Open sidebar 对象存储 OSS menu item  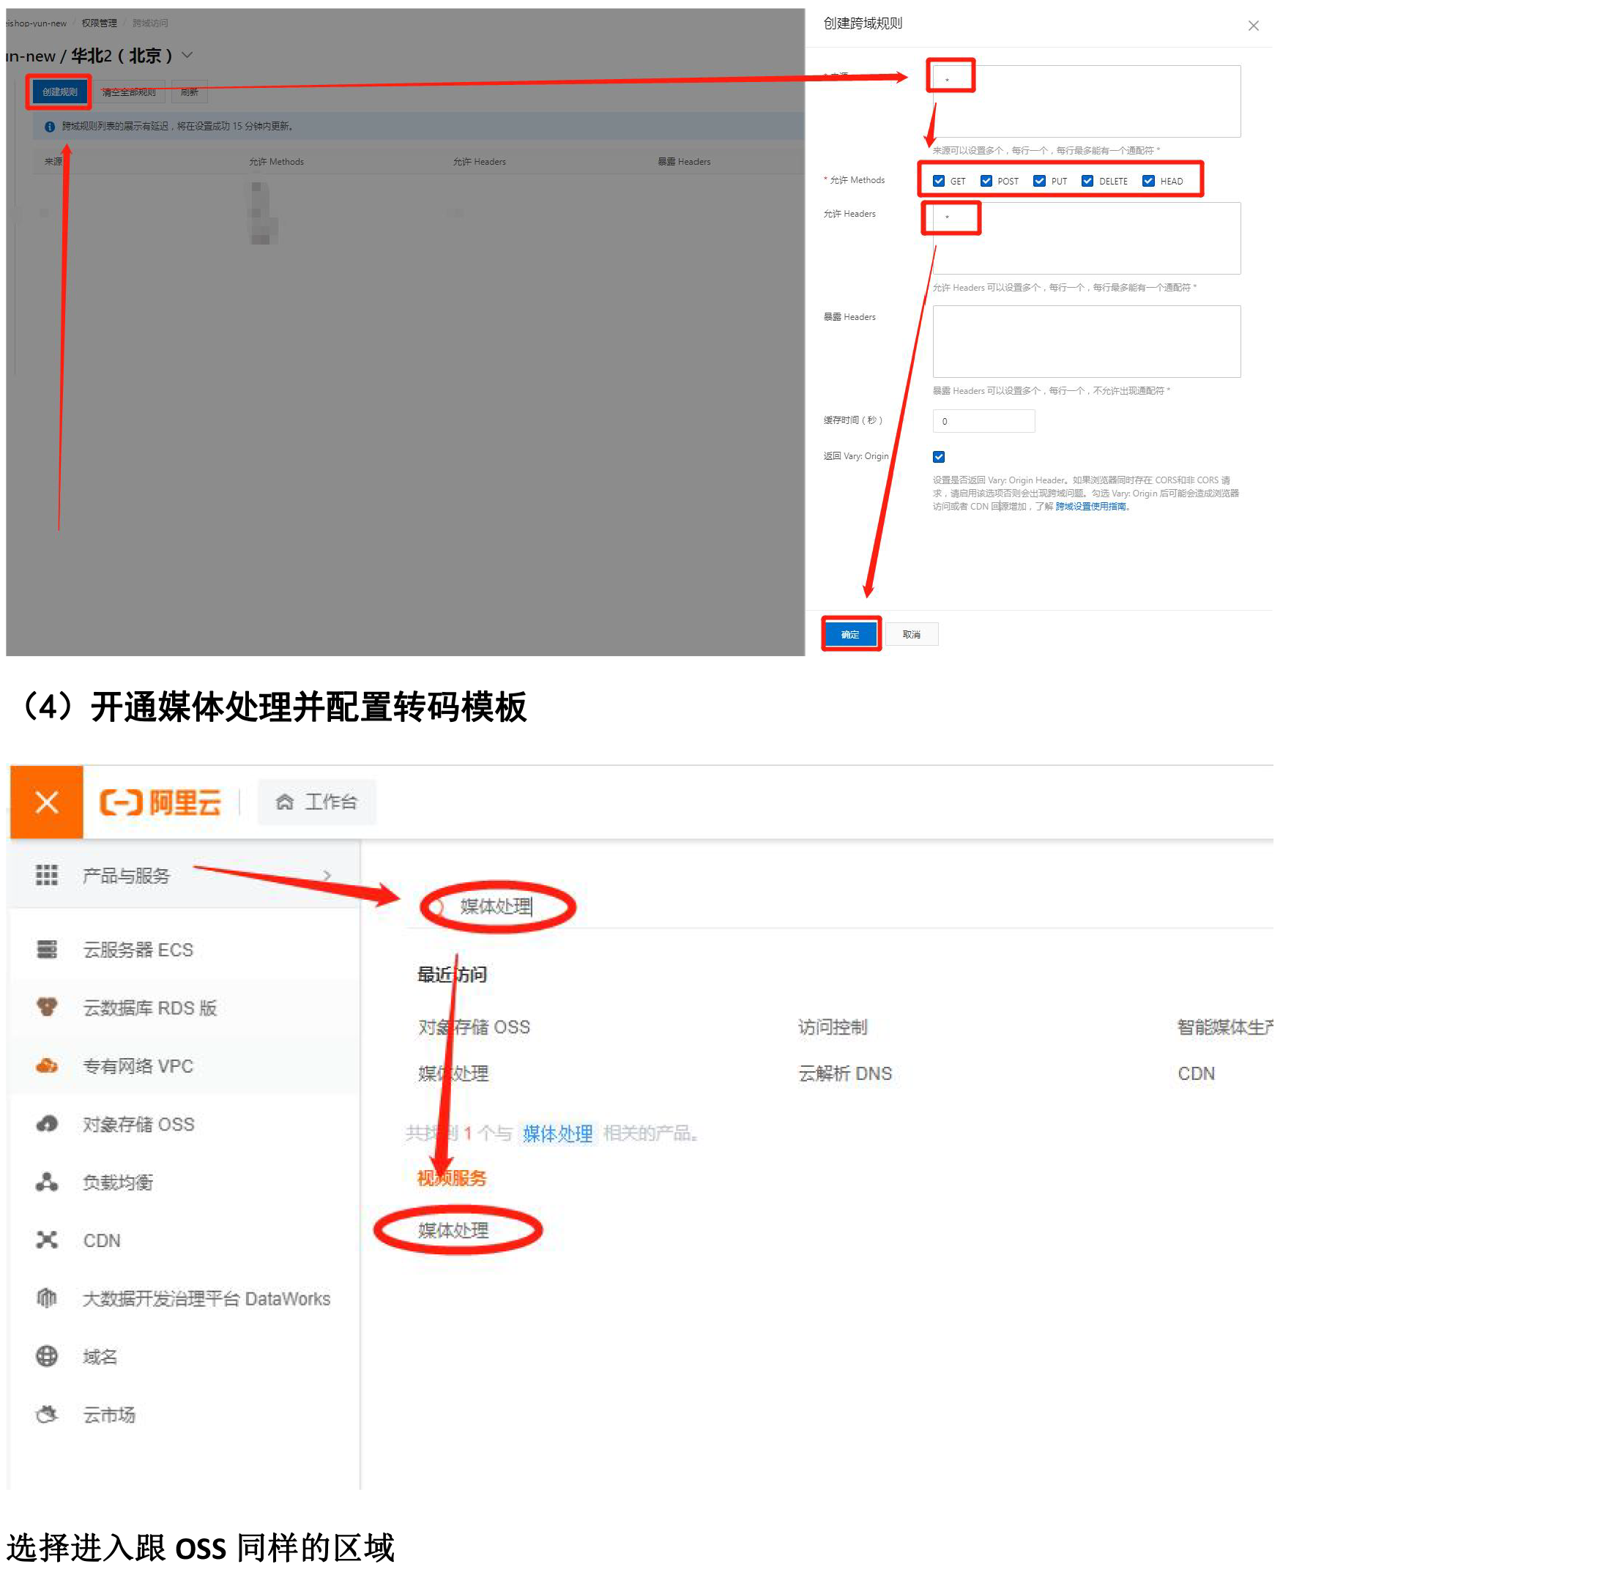pyautogui.click(x=139, y=1124)
